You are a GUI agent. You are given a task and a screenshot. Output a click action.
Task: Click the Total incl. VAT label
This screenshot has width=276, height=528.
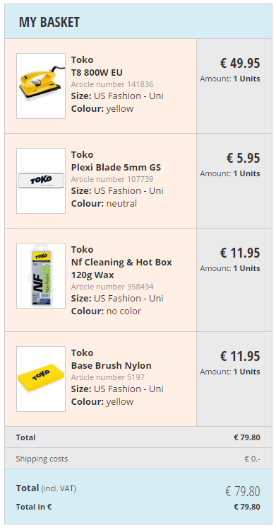tap(46, 488)
